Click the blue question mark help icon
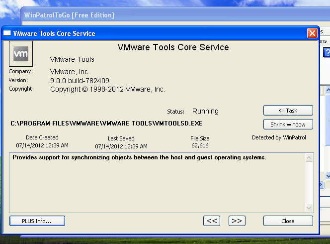 [x=327, y=53]
